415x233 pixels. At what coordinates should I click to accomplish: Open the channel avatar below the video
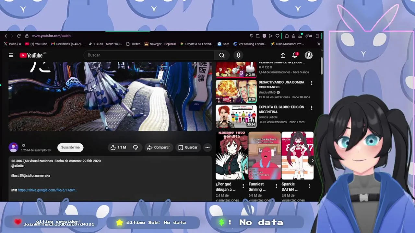click(x=13, y=148)
